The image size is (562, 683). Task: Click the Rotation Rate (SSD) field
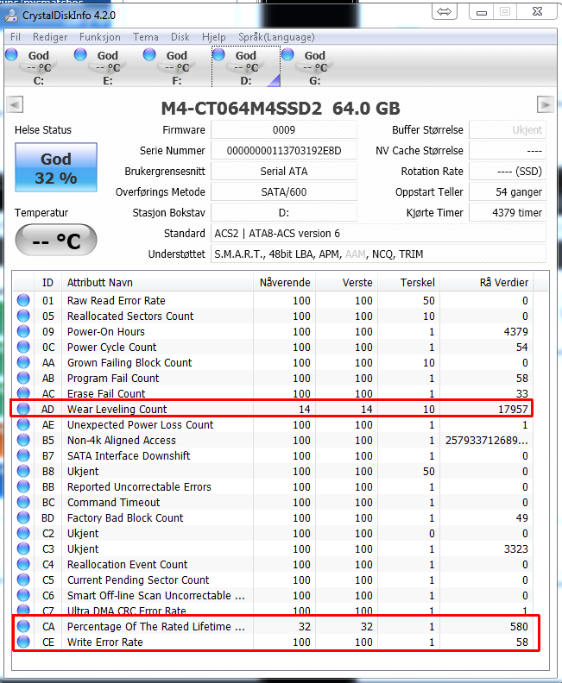[508, 172]
